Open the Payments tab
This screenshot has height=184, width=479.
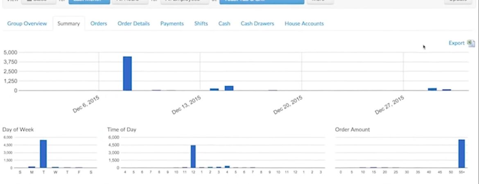click(x=172, y=23)
